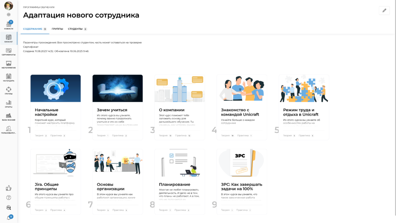Open Пользователи in the sidebar

9,130
